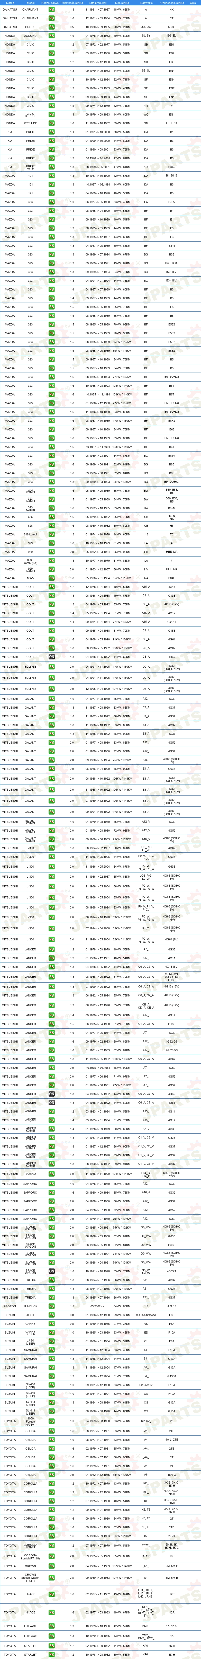Click the fuel icon in HONDA CIVIC TOURER row

click(52, 115)
